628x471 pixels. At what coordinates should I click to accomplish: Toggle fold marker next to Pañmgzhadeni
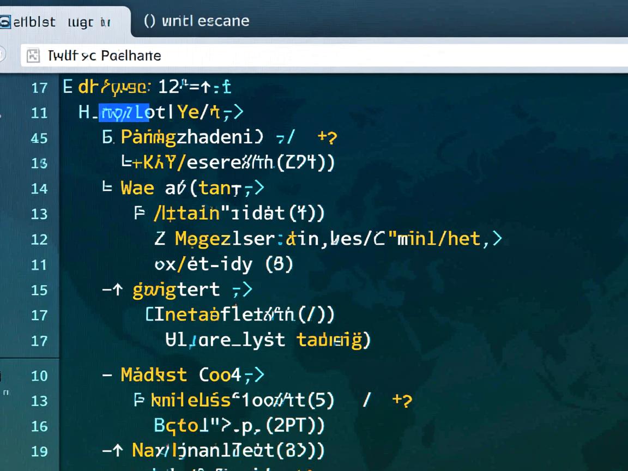[x=107, y=137]
